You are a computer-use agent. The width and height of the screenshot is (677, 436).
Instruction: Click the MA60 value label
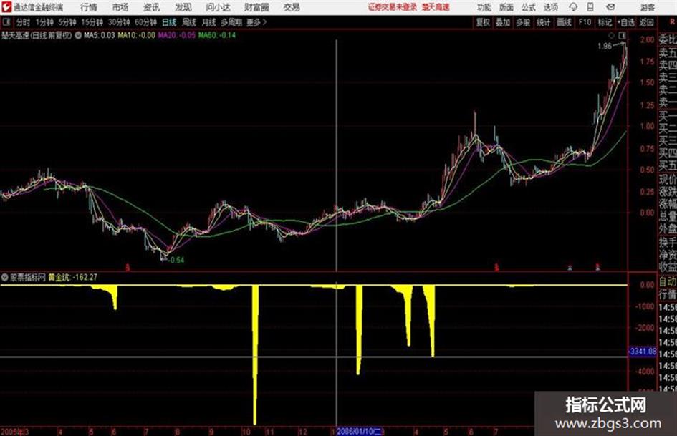[217, 35]
